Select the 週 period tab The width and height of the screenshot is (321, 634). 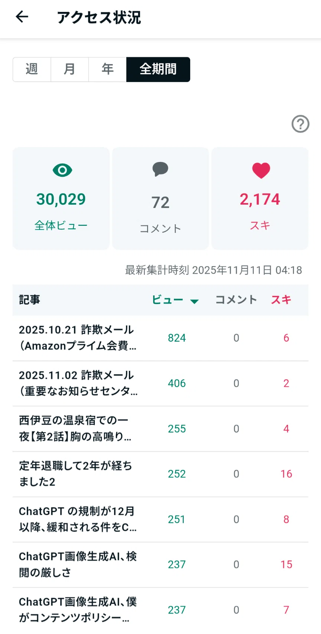click(32, 69)
